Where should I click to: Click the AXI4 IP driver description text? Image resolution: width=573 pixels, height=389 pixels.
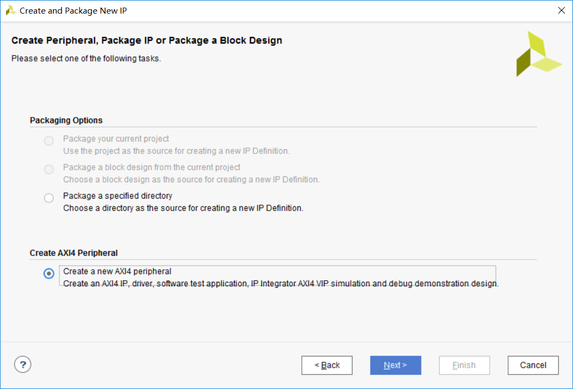coord(281,283)
